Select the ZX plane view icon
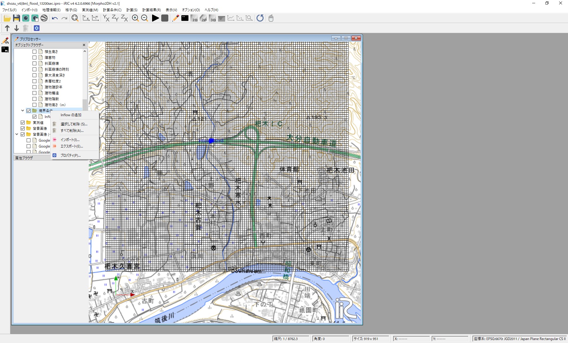The width and height of the screenshot is (568, 343). [124, 18]
